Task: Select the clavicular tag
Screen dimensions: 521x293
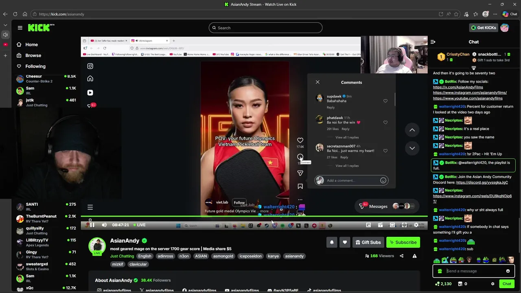Action: (x=138, y=264)
